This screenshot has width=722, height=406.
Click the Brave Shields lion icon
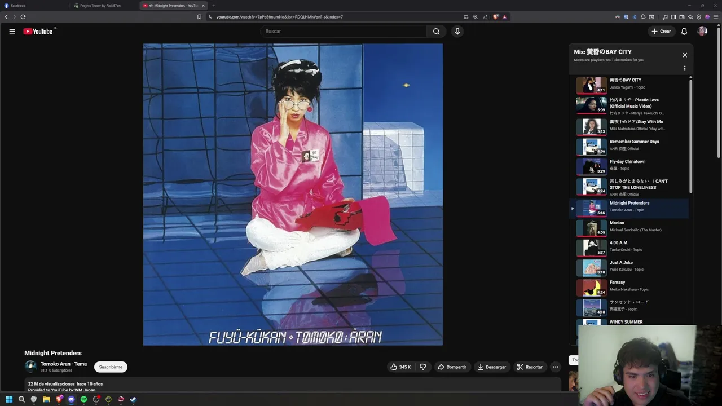[x=496, y=17]
